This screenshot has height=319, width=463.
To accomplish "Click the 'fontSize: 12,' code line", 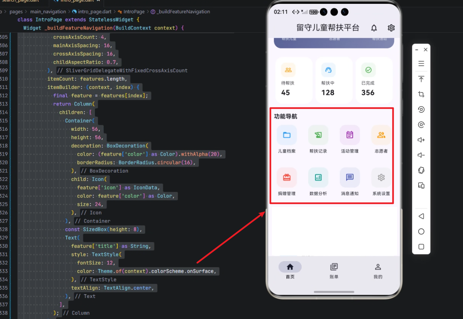I will (x=96, y=263).
